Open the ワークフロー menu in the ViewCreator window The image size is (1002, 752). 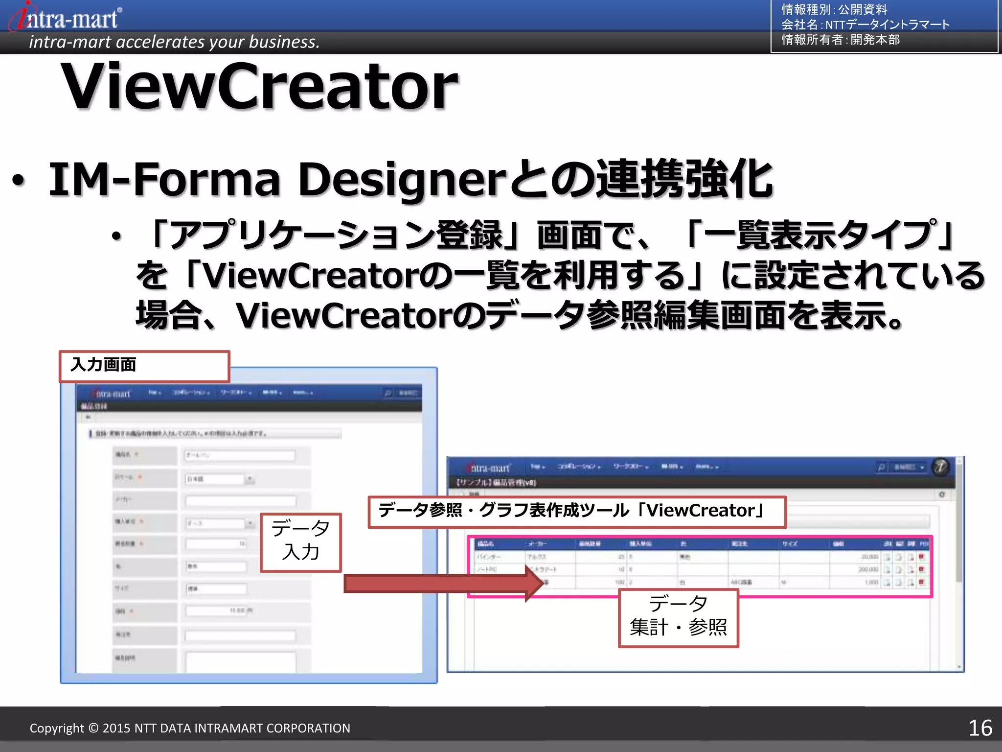(631, 467)
